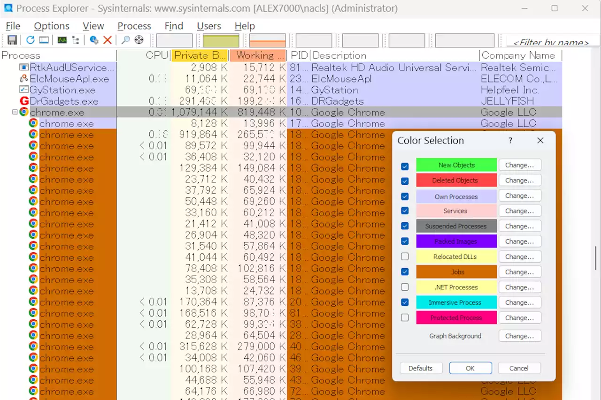Open the Options menu

coord(52,26)
